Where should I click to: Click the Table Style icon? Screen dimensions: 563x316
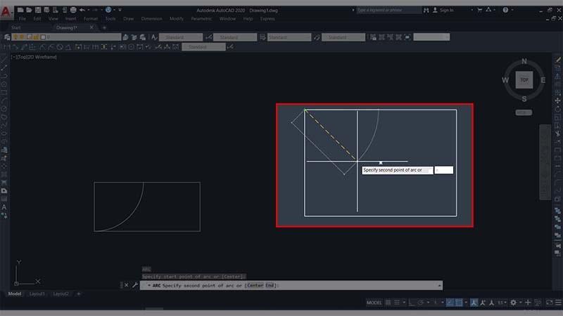[x=262, y=37]
